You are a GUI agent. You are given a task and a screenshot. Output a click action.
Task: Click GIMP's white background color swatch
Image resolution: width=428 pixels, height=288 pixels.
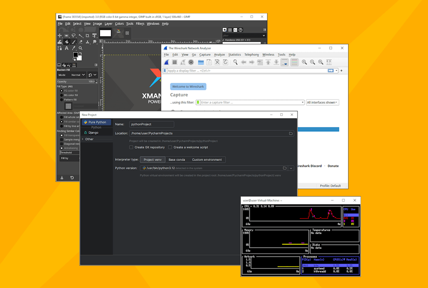coord(79,58)
